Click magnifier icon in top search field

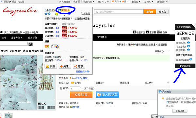point(97,12)
